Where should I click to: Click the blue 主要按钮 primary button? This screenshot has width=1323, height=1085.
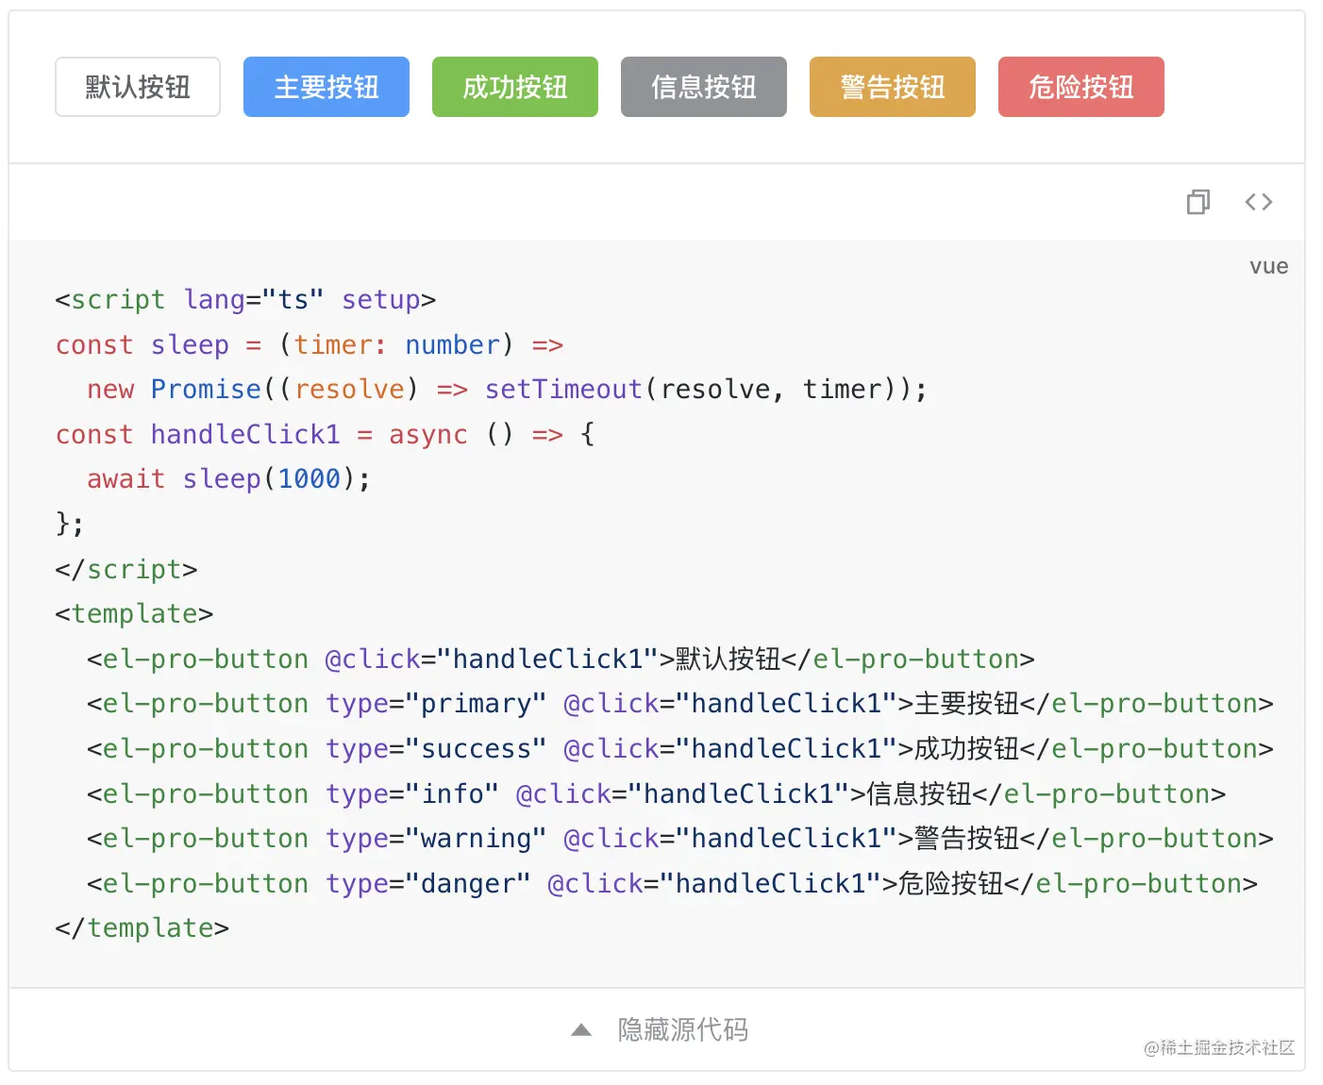327,87
